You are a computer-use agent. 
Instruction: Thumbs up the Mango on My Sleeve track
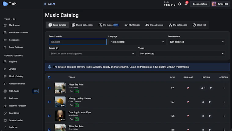(203, 102)
